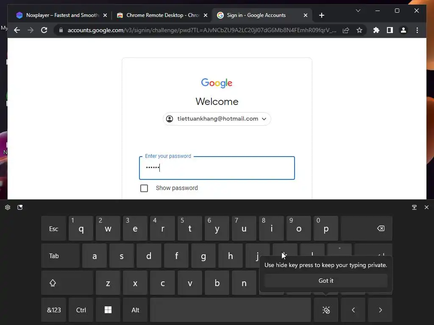Tap the right arrow cursor key
This screenshot has width=434, height=325.
click(380, 310)
